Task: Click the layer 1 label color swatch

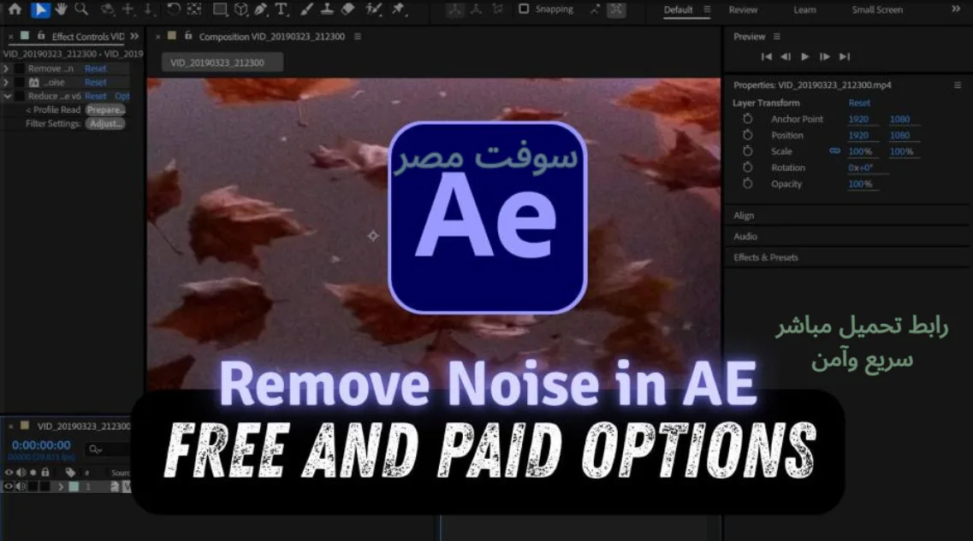Action: tap(74, 487)
